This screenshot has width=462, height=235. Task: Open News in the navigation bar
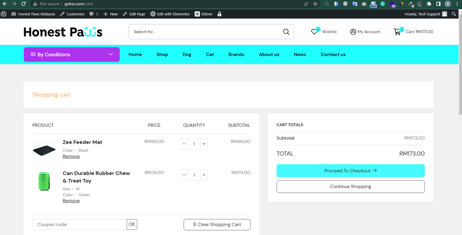300,54
